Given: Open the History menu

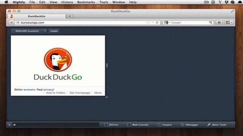Looking at the screenshot, I should tap(67, 2).
